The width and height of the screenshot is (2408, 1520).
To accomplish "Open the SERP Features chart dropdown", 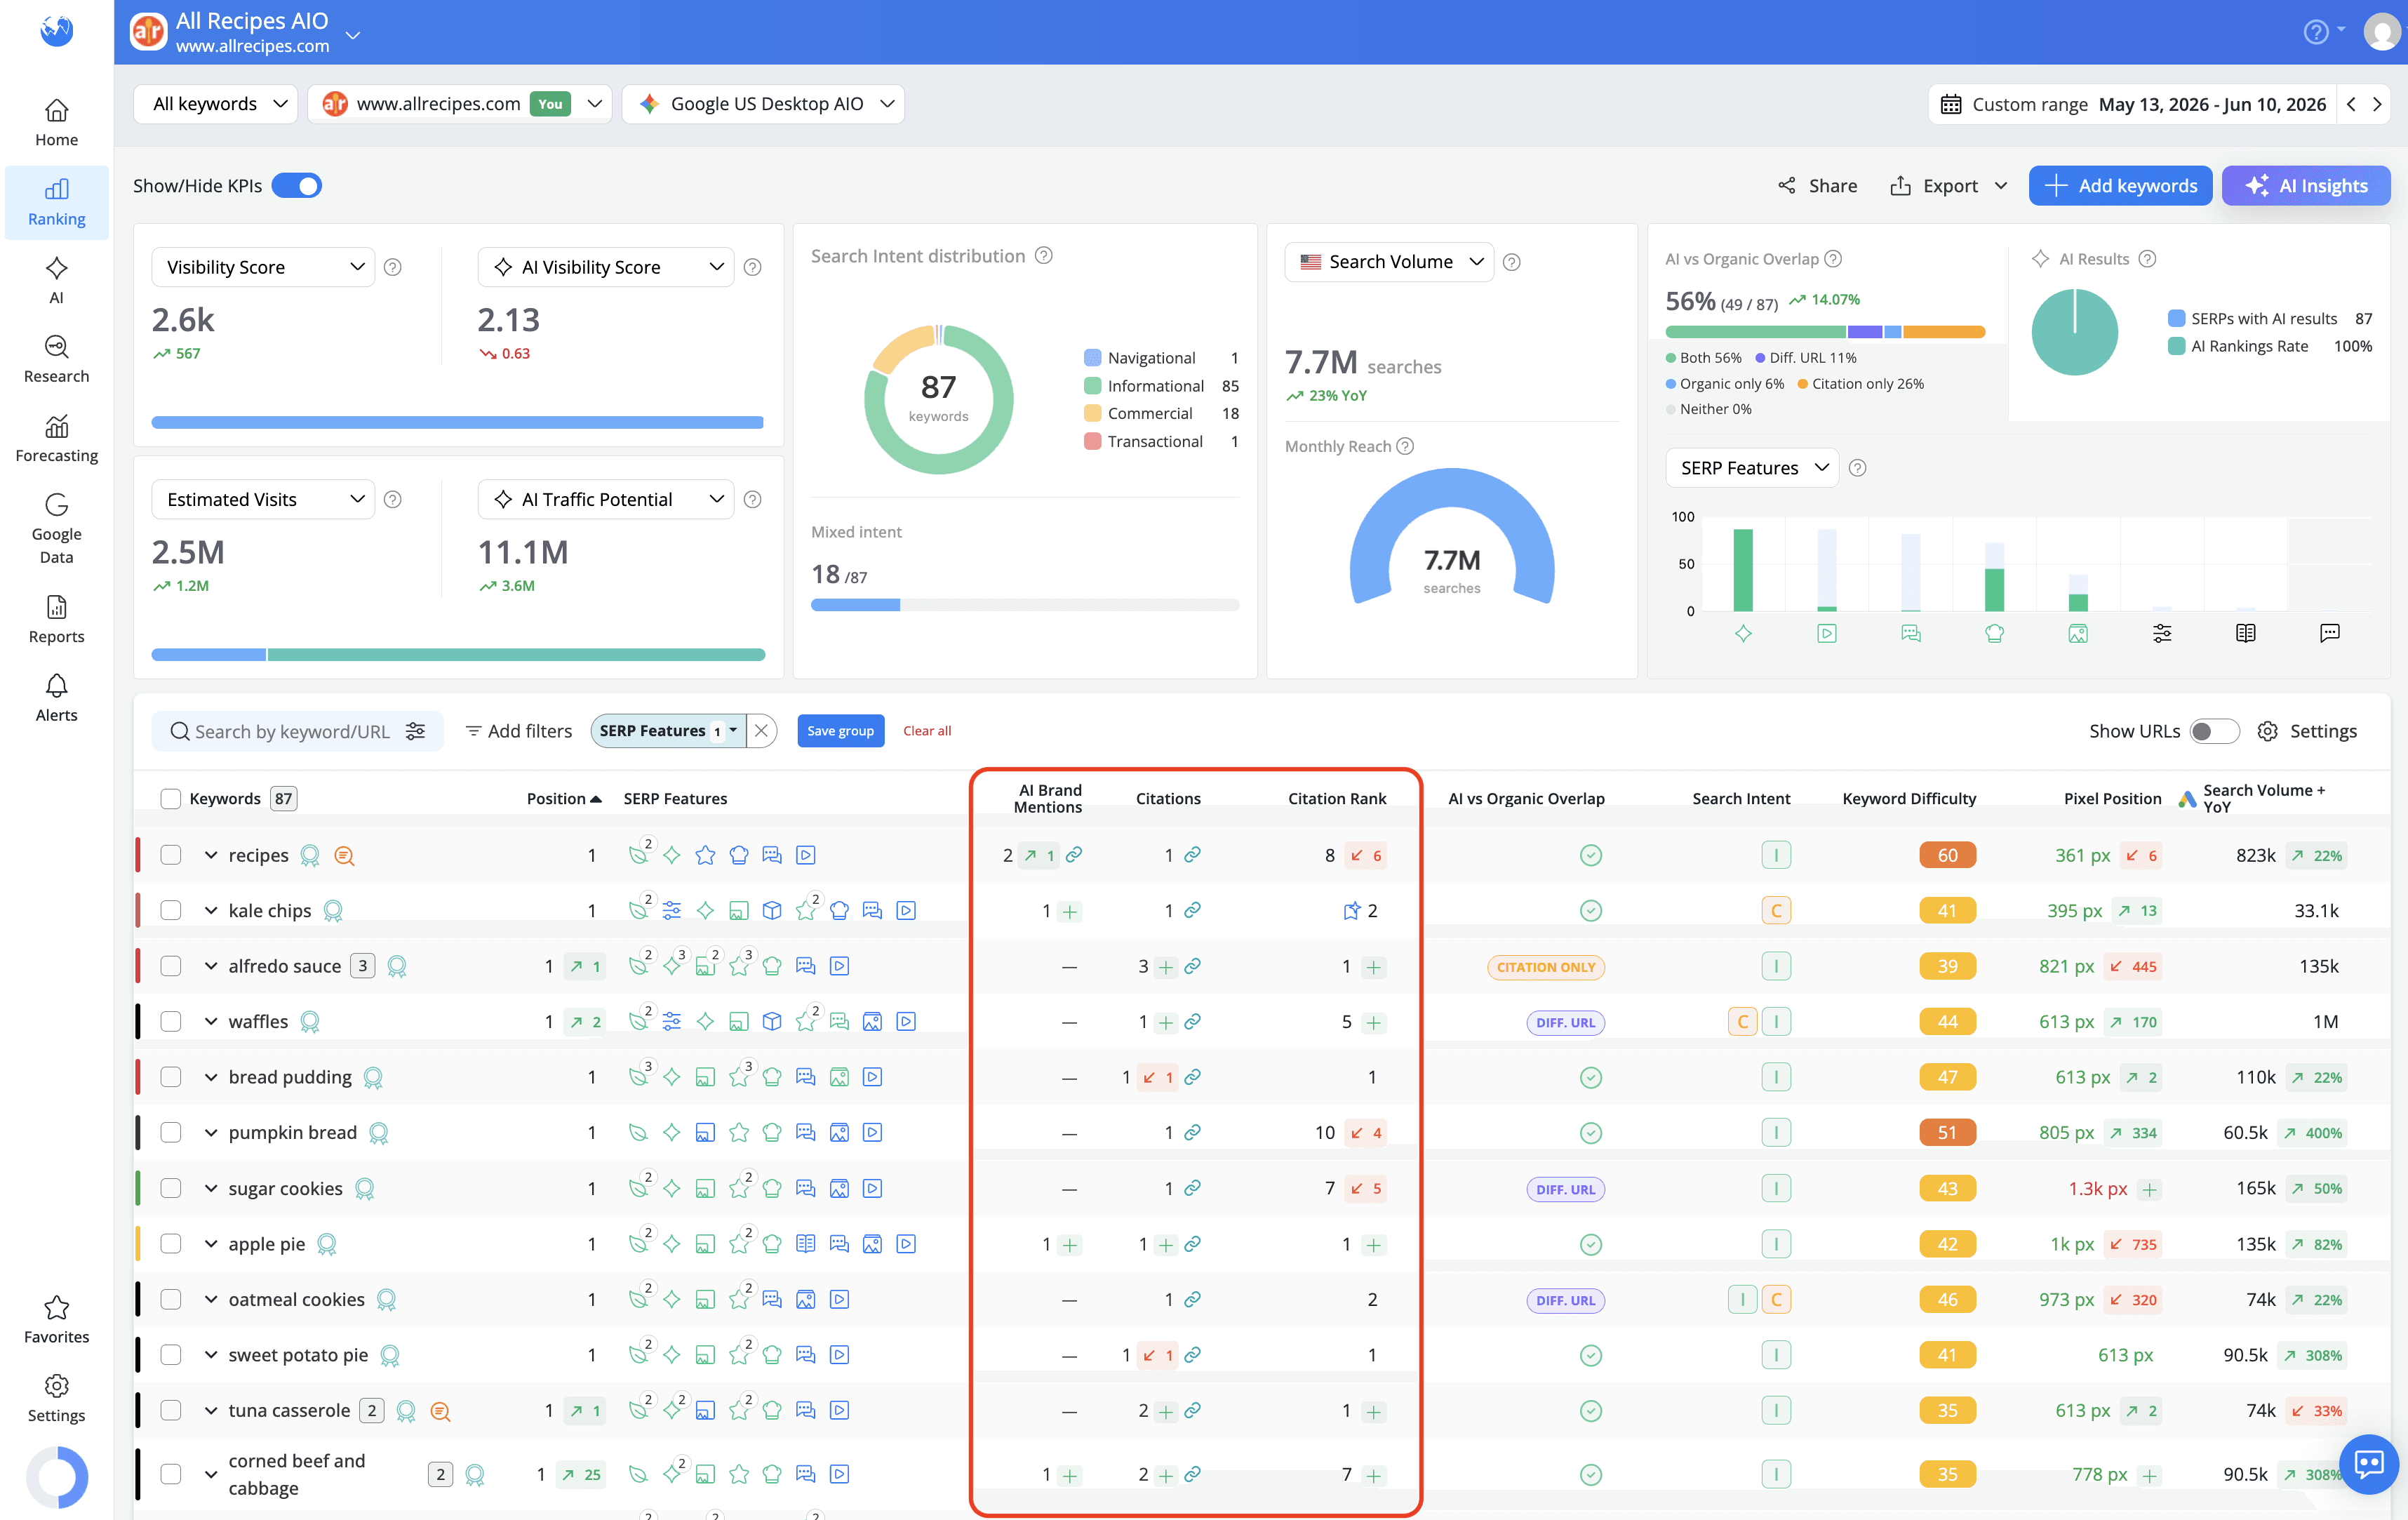I will pyautogui.click(x=1752, y=468).
